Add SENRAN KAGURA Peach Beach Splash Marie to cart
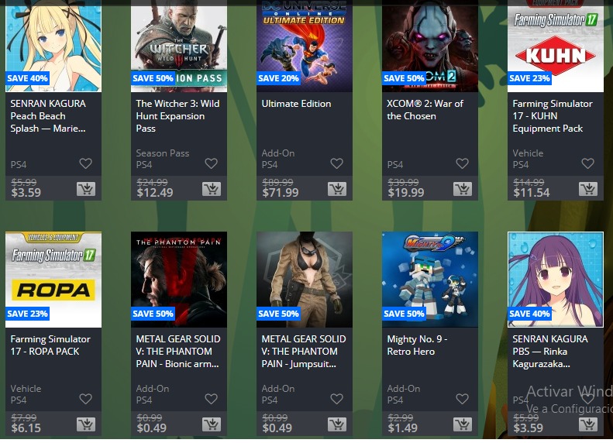 tap(86, 189)
